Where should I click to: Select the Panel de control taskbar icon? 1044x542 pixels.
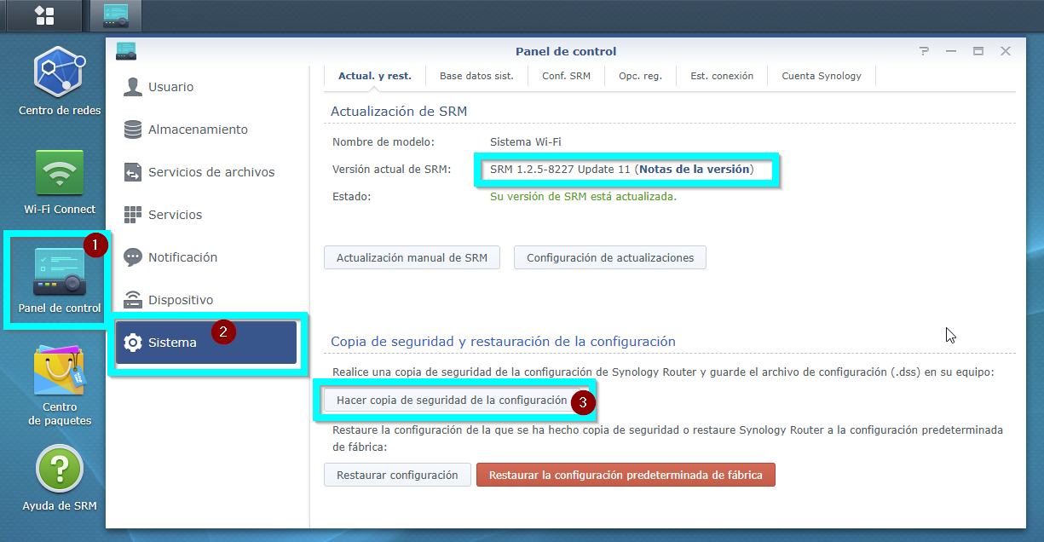point(116,15)
